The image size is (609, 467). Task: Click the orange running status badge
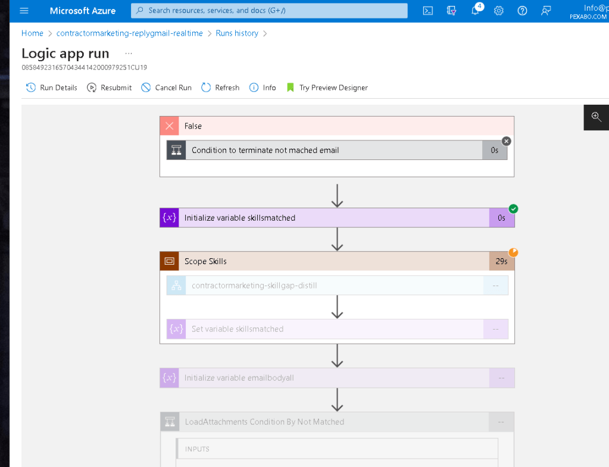513,252
